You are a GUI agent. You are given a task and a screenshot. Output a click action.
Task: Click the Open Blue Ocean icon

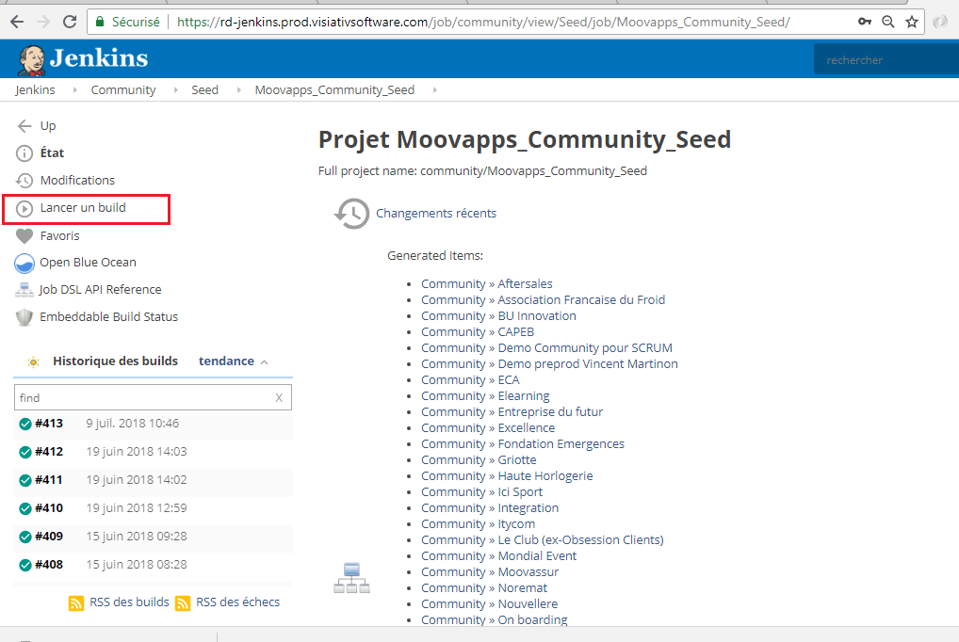24,263
